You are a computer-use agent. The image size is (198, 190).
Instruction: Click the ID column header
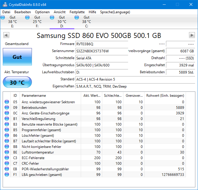[15, 96]
